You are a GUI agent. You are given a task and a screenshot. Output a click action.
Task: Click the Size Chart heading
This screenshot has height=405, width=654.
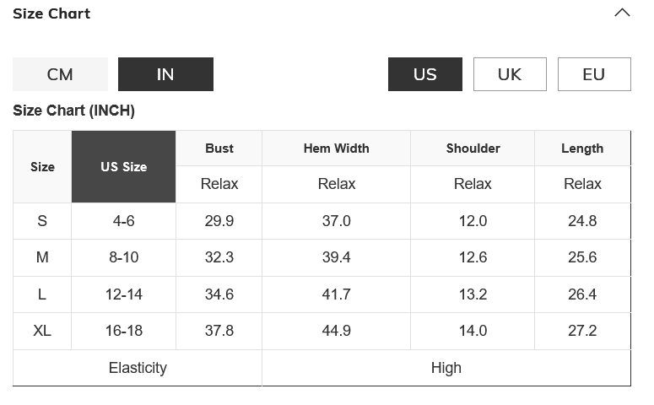tap(51, 13)
